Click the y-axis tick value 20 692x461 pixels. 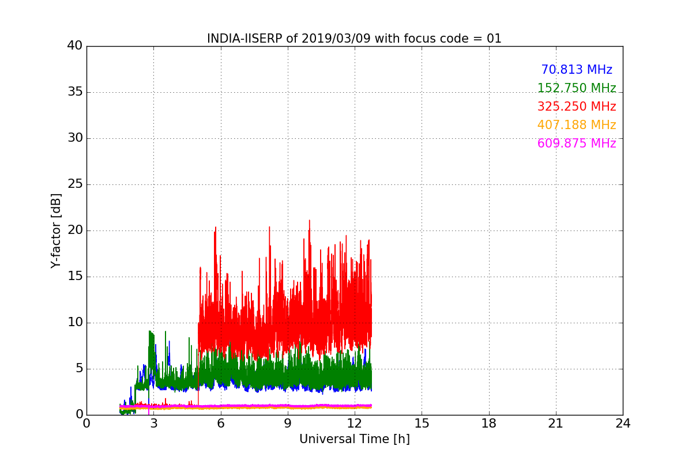(74, 230)
